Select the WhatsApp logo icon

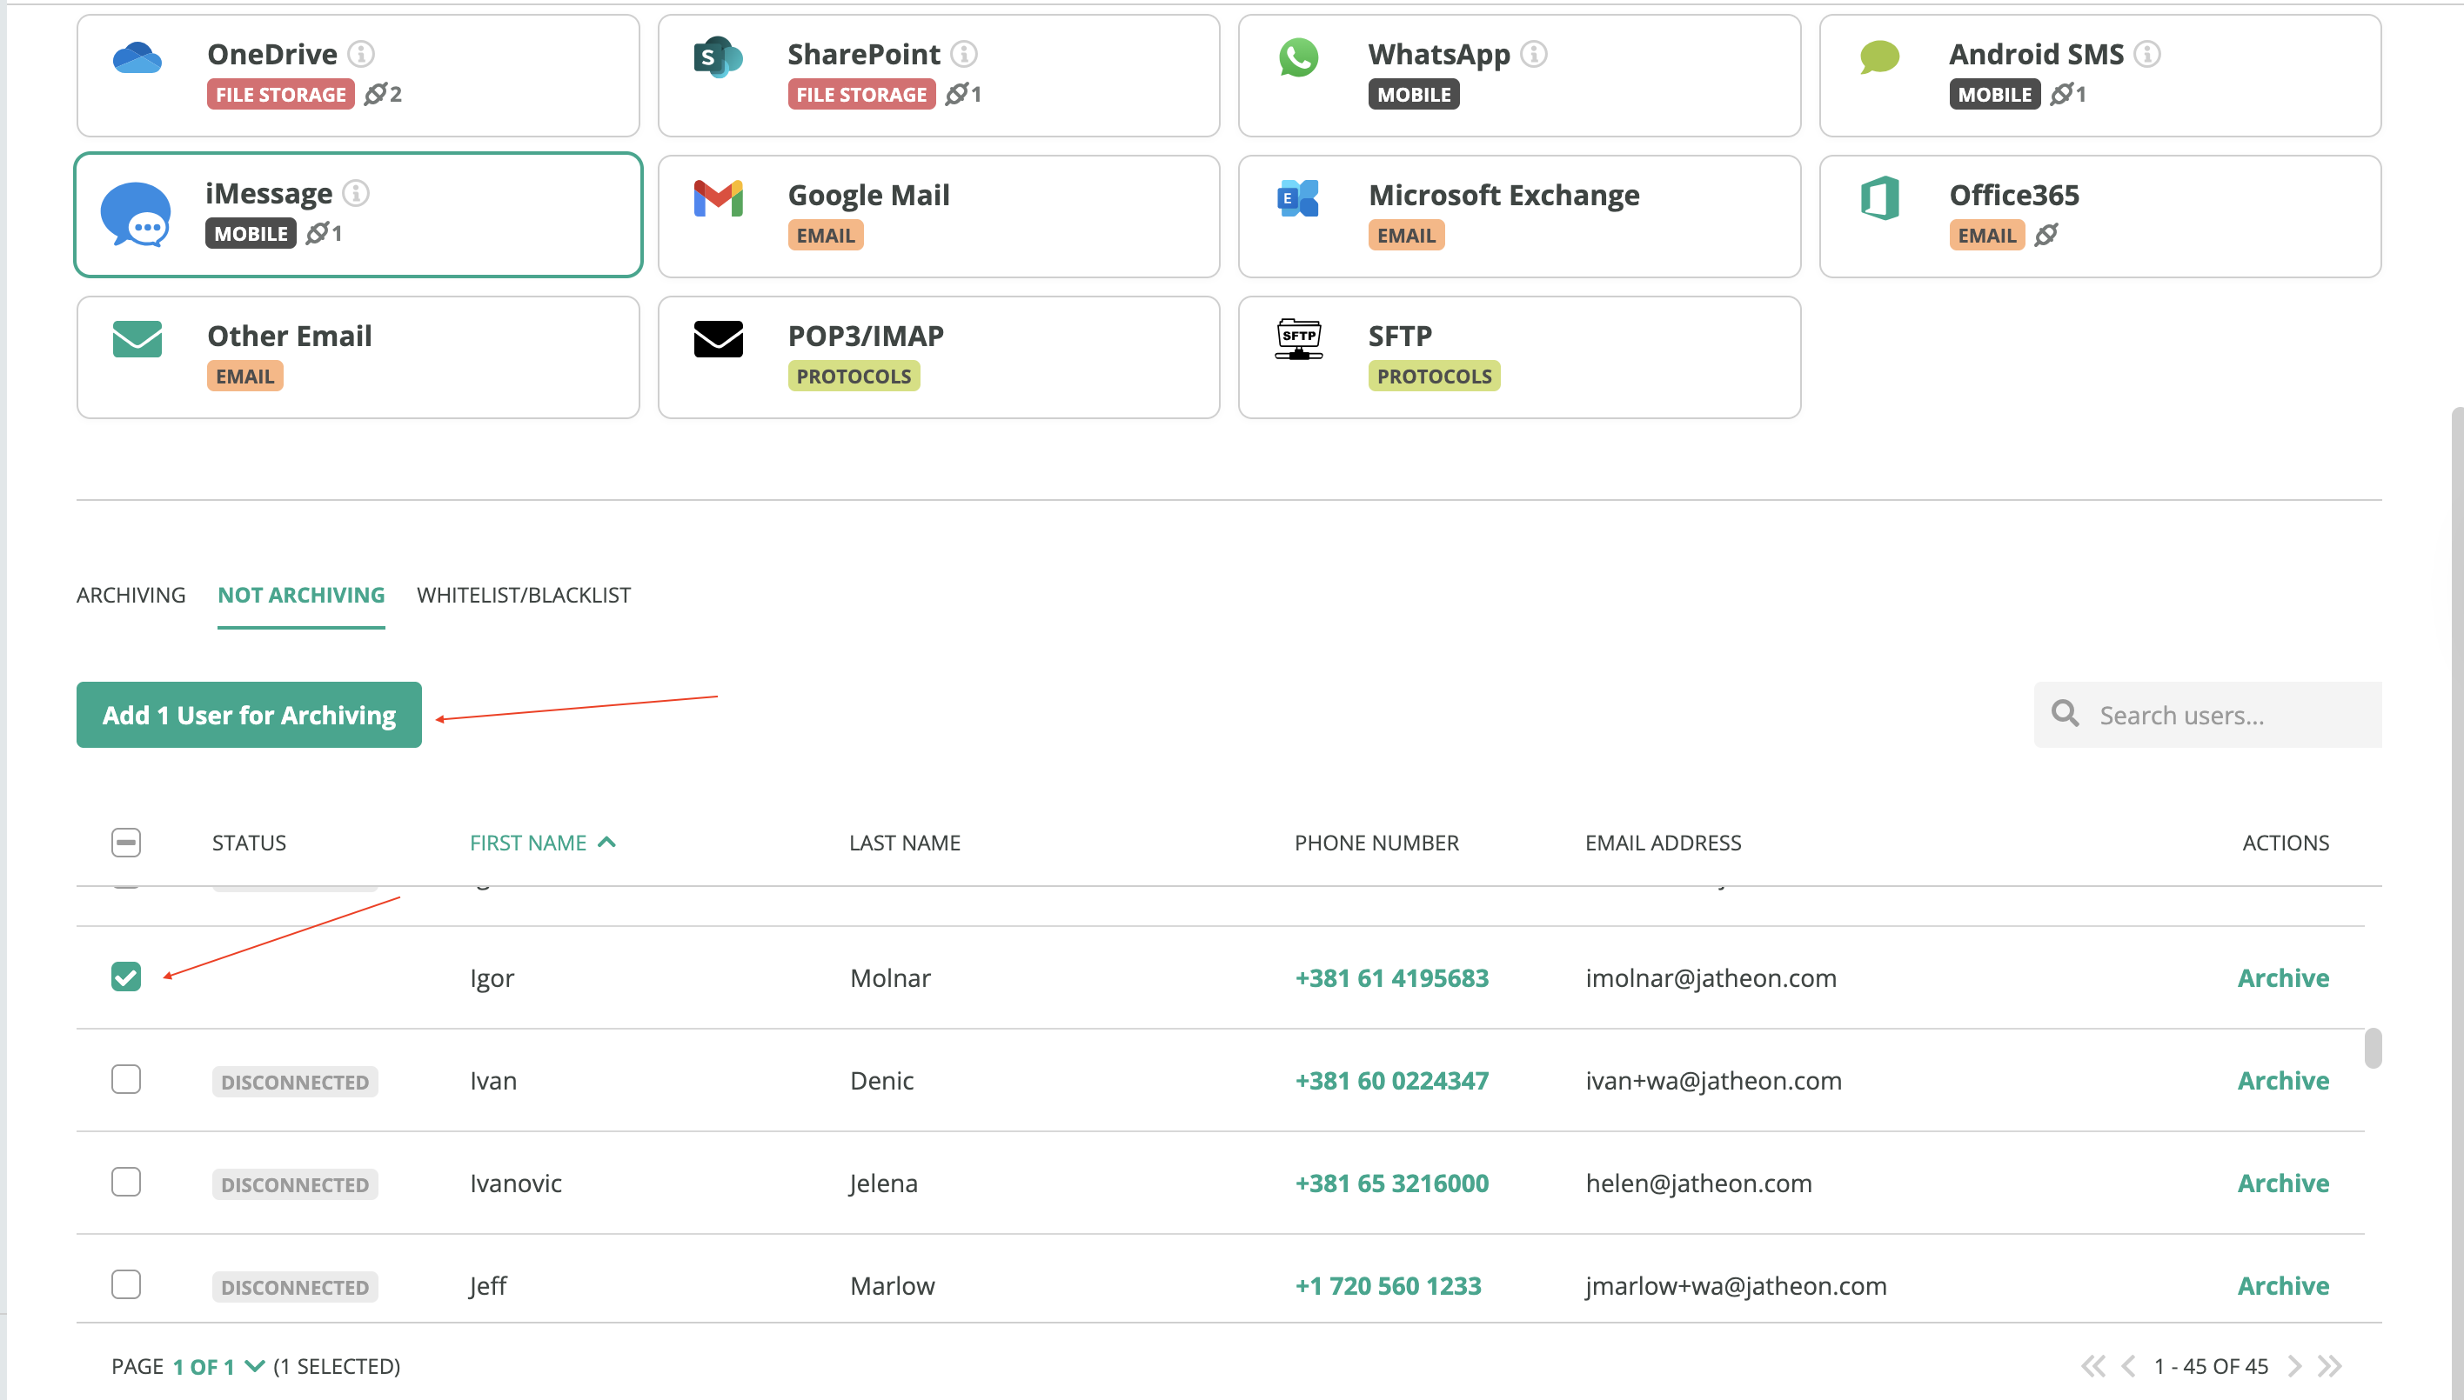coord(1298,57)
